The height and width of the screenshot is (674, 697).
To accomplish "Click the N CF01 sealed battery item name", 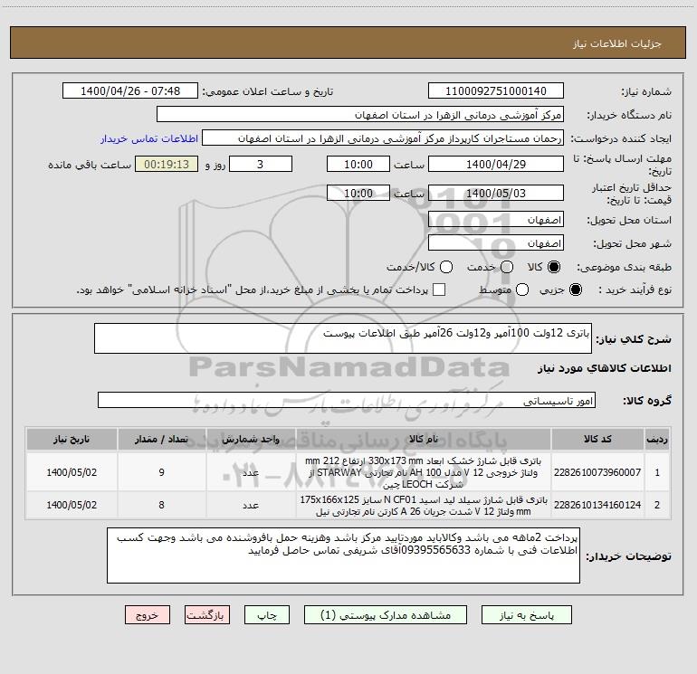I will point(424,506).
